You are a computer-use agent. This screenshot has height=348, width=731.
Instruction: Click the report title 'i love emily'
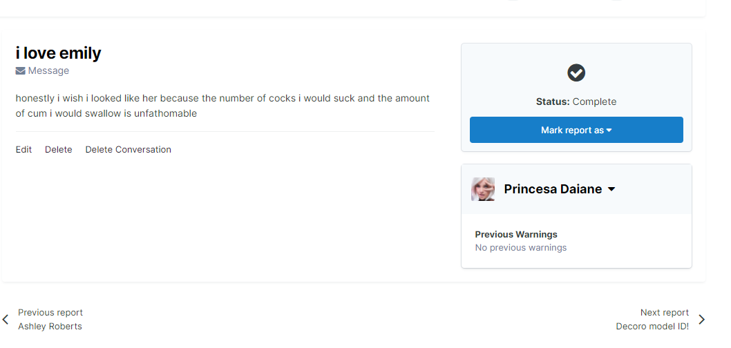tap(58, 53)
